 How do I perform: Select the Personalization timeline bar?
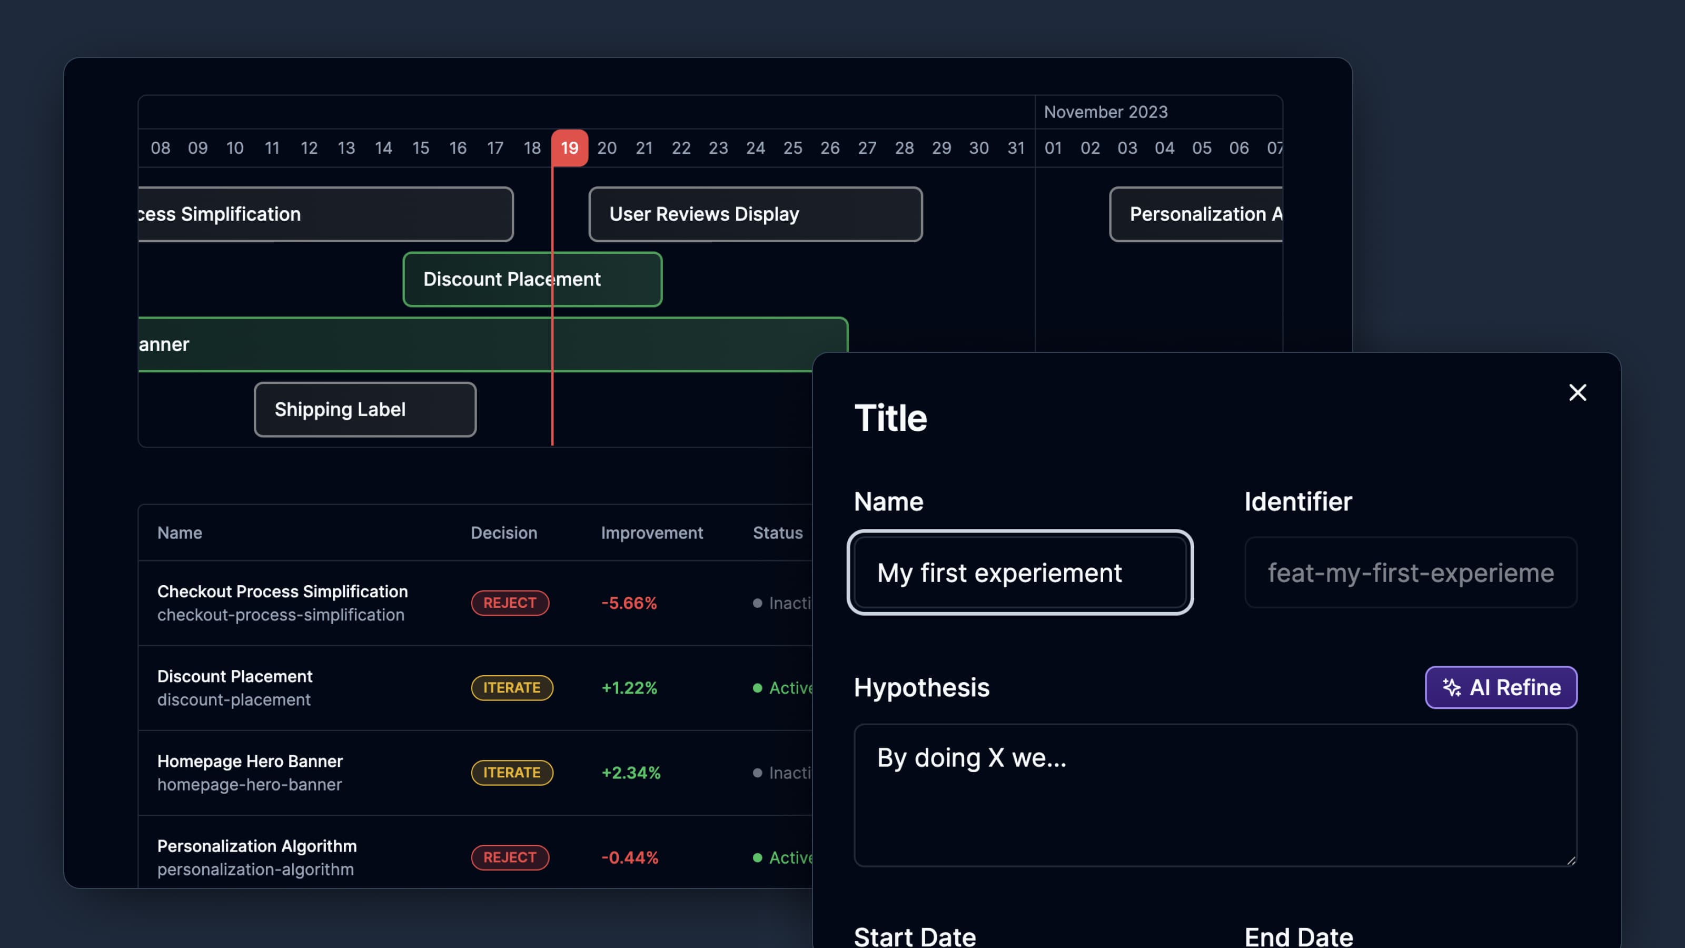click(x=1196, y=214)
